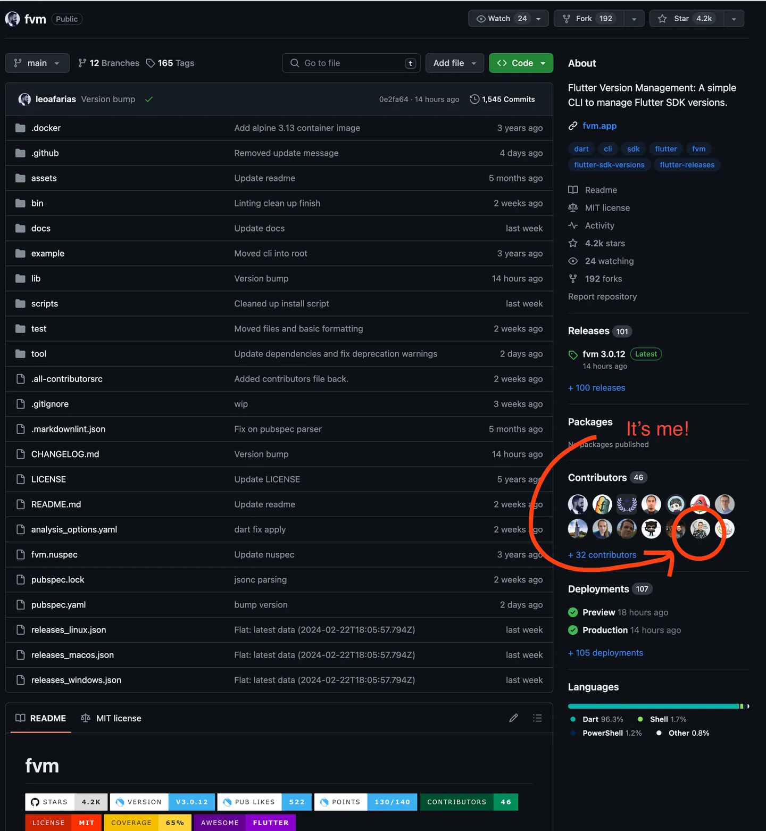View + 100 releases
This screenshot has height=831, width=766.
596,388
